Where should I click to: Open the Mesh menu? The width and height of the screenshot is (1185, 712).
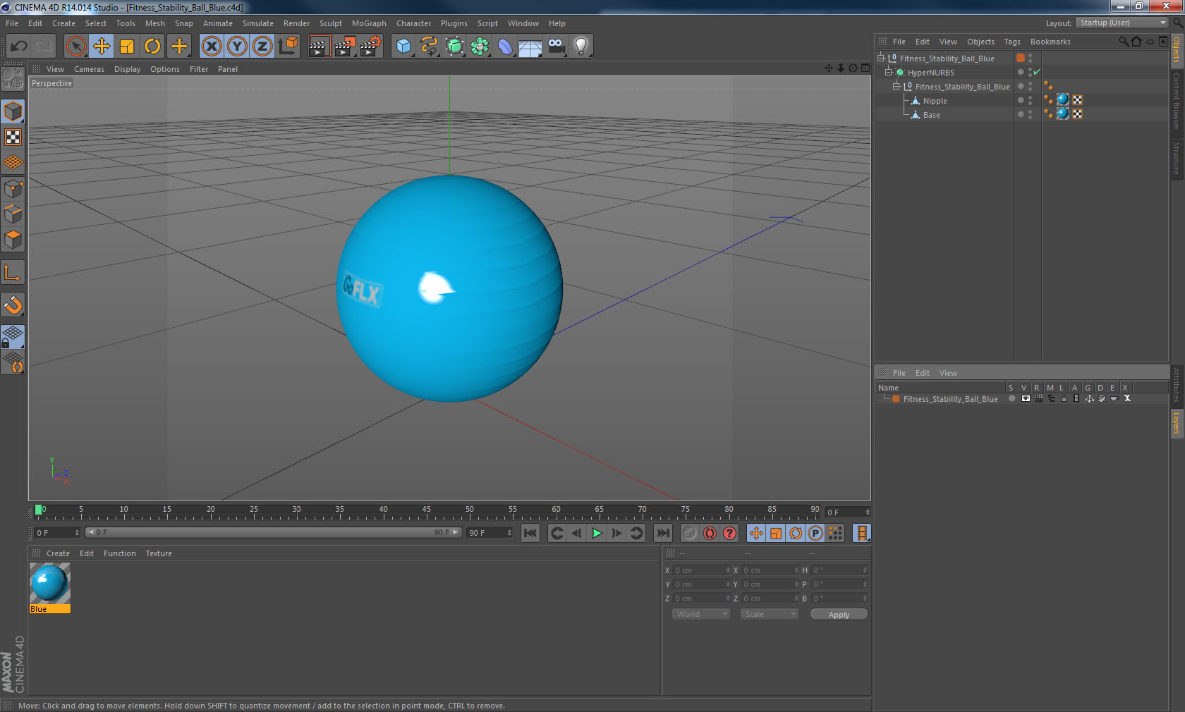154,23
